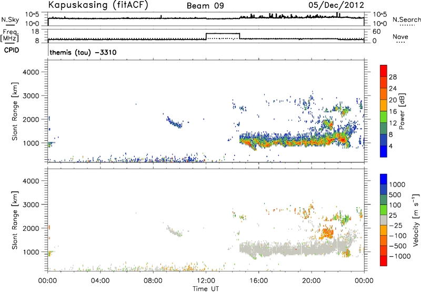
Task: Click the Time UT axis label
Action: [x=206, y=289]
